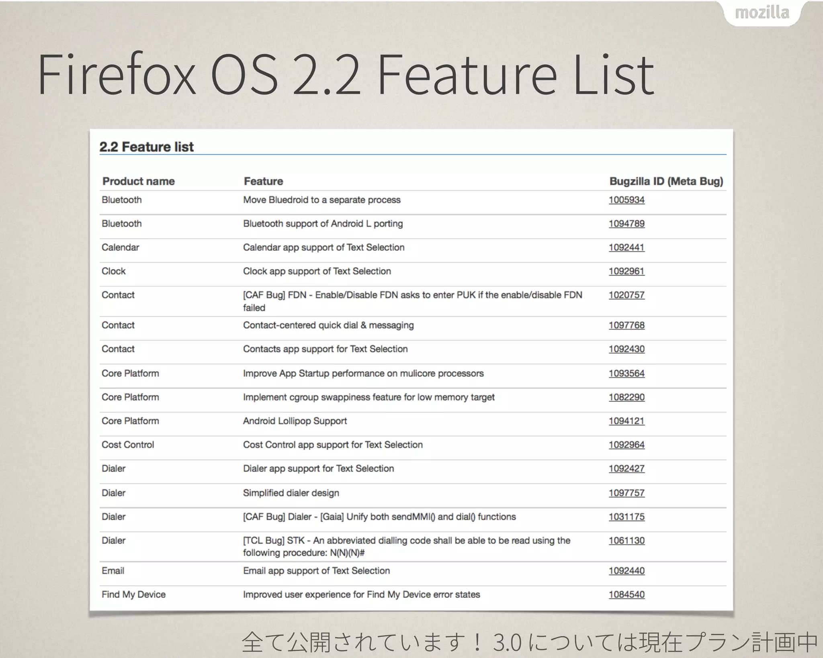The width and height of the screenshot is (823, 658).
Task: Click bug ID 1092441 for Calendar
Action: pos(626,247)
